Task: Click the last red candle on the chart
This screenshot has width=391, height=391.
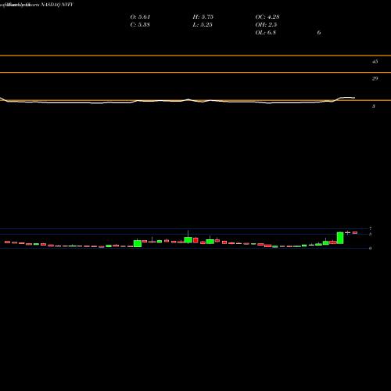Action: 355,232
